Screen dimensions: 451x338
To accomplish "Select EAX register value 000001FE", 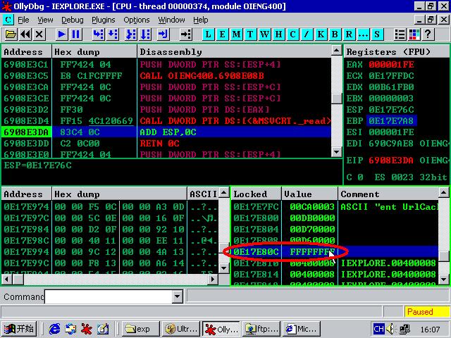I will 392,65.
